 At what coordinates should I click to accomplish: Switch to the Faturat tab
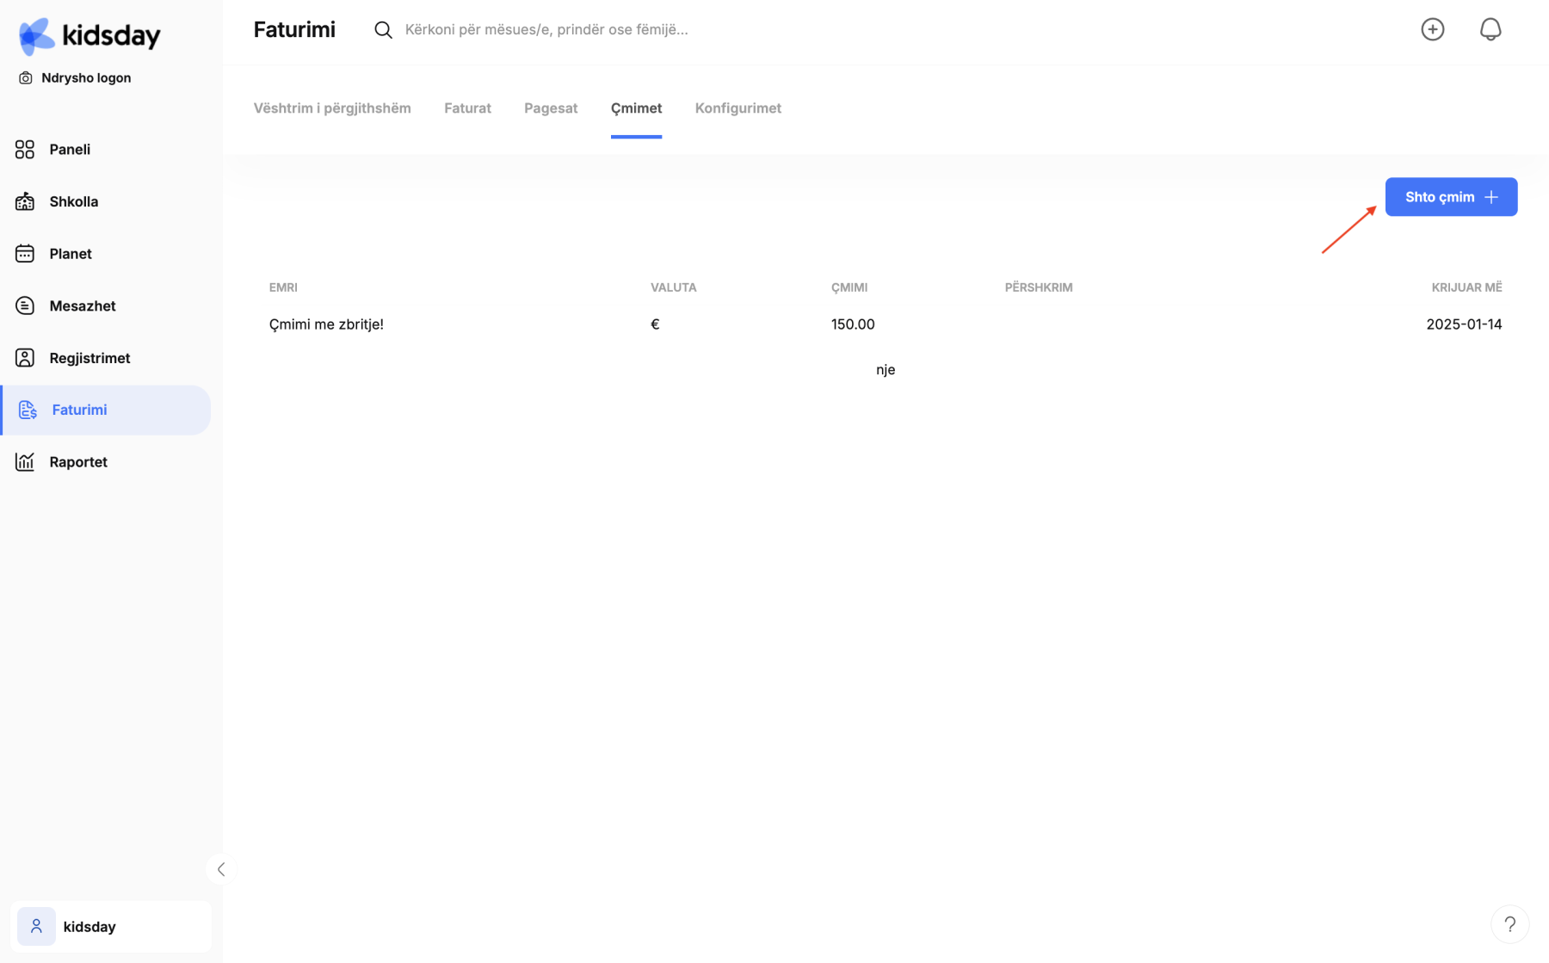tap(467, 108)
